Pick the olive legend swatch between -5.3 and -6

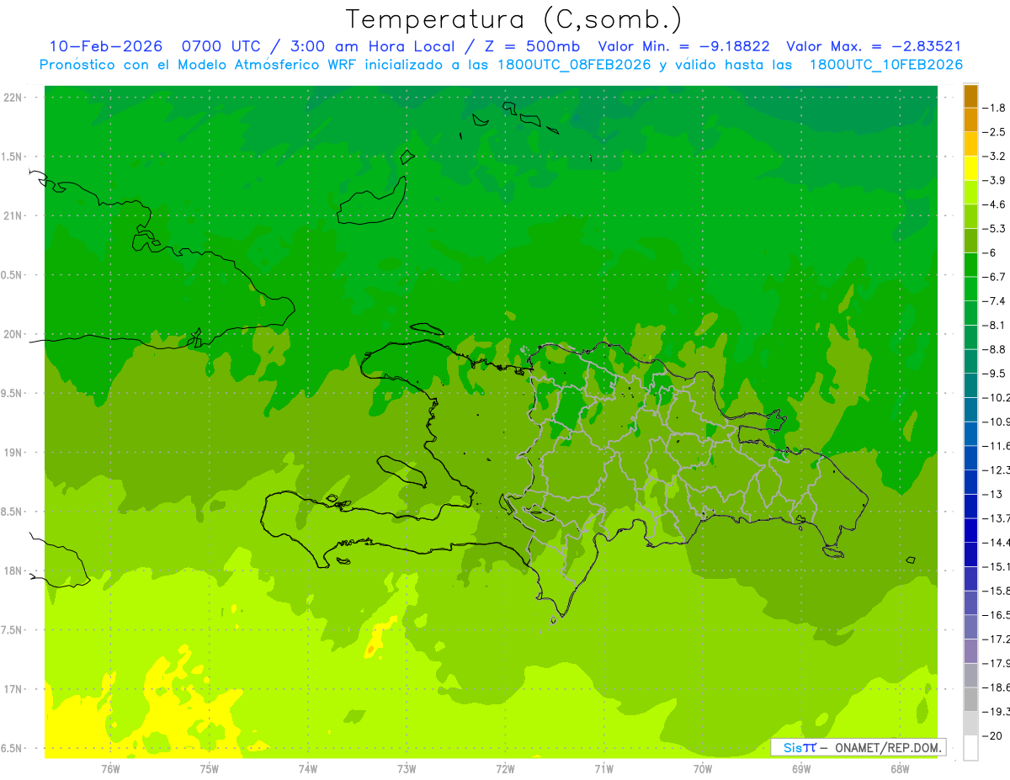(970, 241)
